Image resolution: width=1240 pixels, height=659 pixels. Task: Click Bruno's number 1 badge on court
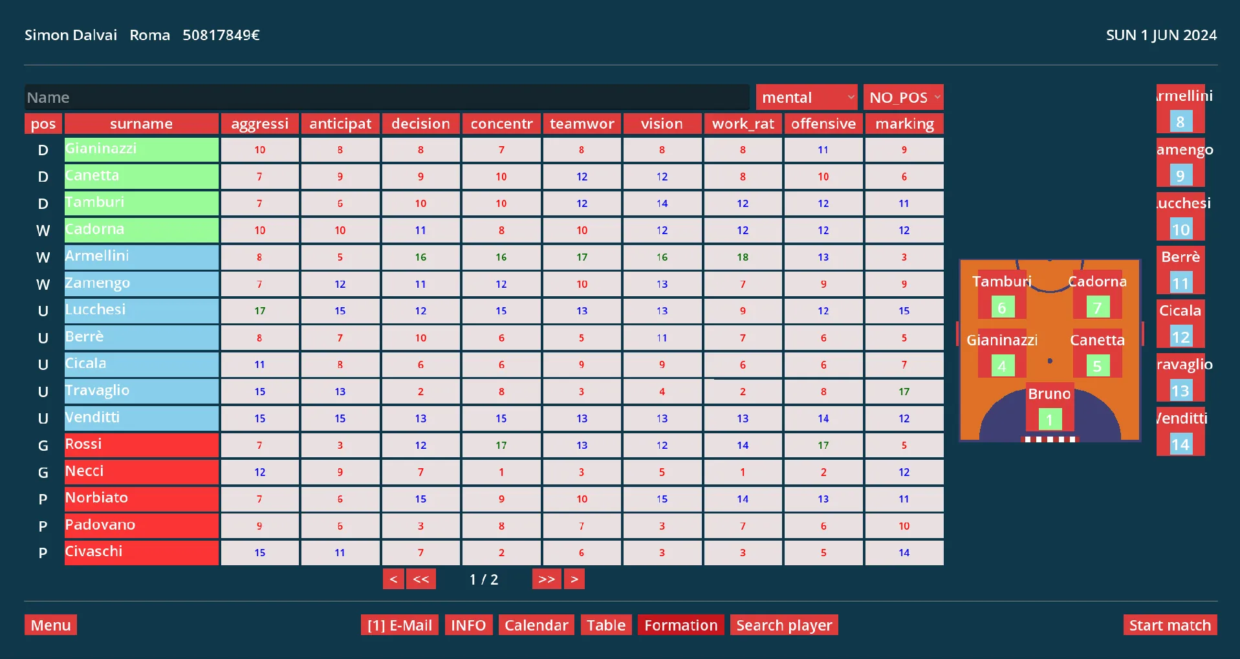coord(1049,420)
